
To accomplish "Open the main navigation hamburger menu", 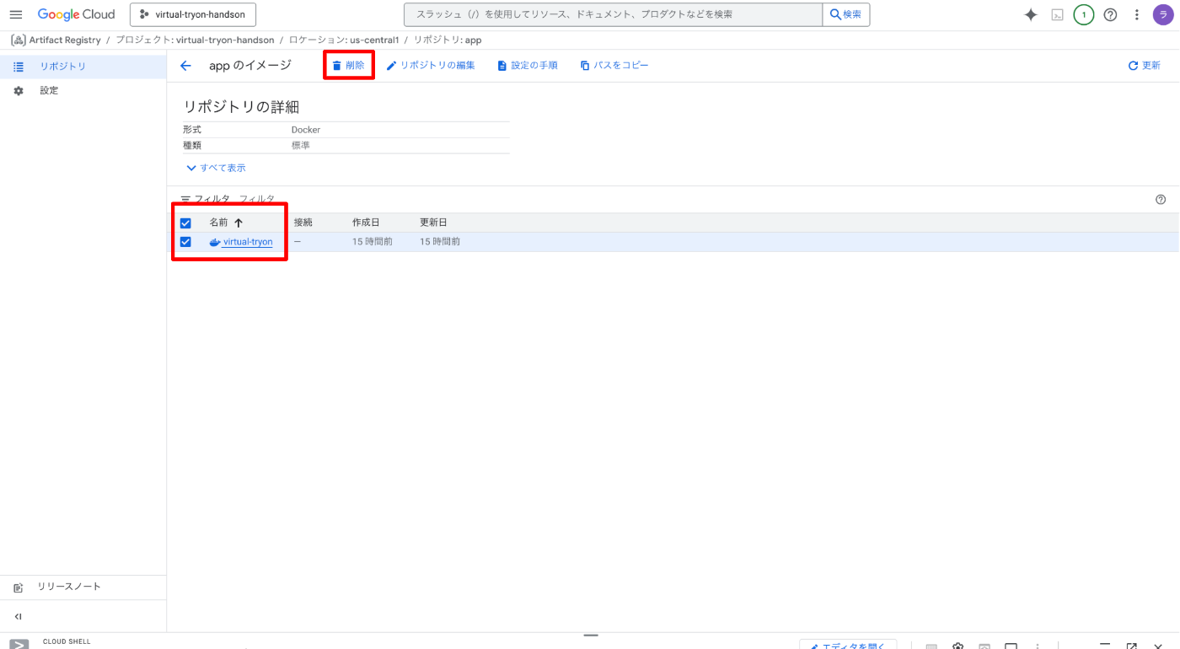I will pos(16,14).
